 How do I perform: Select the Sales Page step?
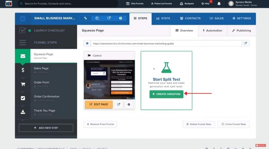tap(46, 70)
